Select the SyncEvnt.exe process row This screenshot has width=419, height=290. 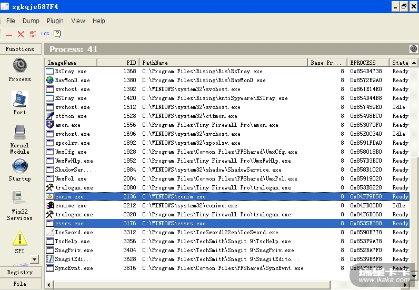227,268
